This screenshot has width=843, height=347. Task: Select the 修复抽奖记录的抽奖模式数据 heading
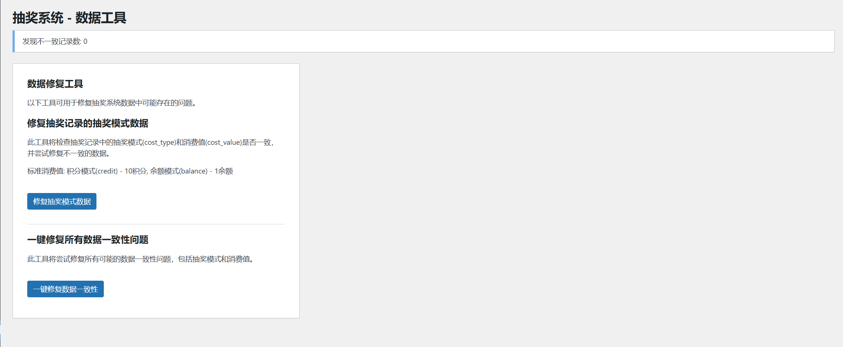(x=88, y=123)
